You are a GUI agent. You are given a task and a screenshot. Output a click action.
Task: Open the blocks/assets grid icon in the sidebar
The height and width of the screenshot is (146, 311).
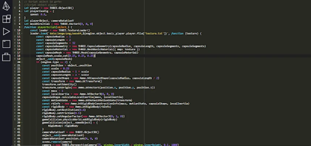[x=6, y=19]
